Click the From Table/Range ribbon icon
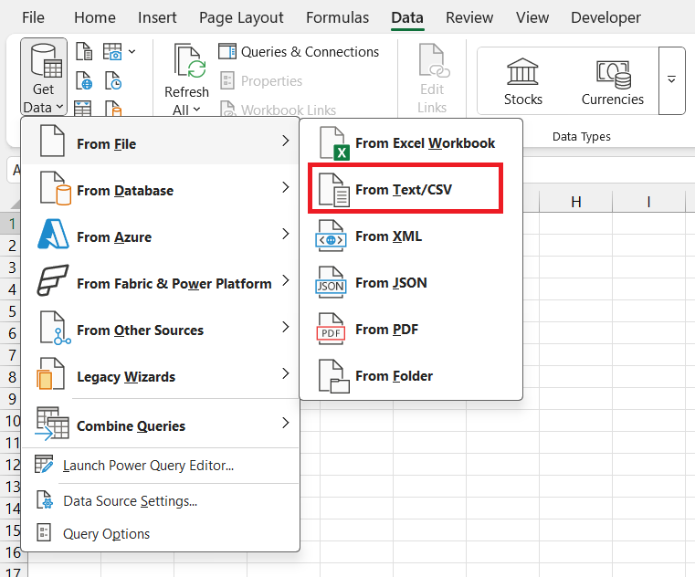This screenshot has height=577, width=695. coord(82,108)
